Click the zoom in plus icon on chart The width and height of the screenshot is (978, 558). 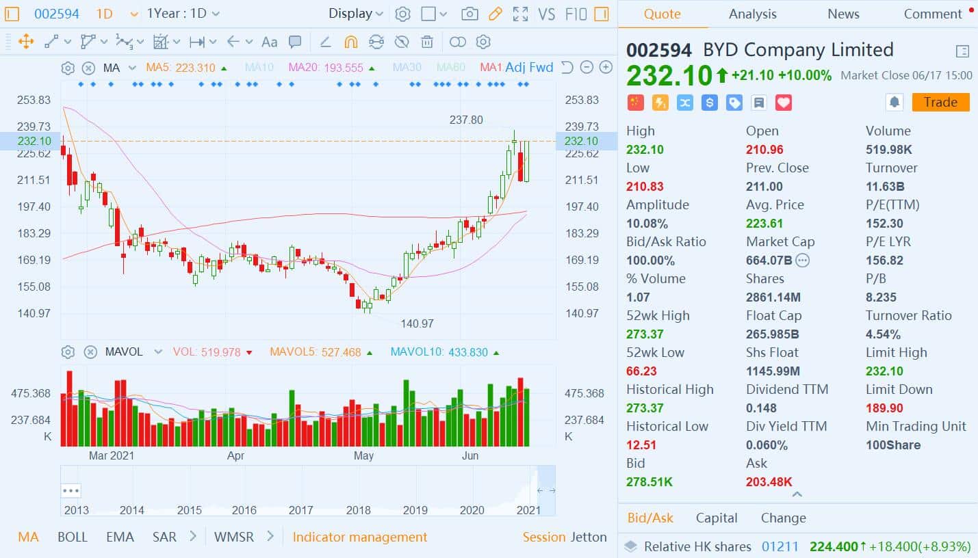[x=606, y=67]
